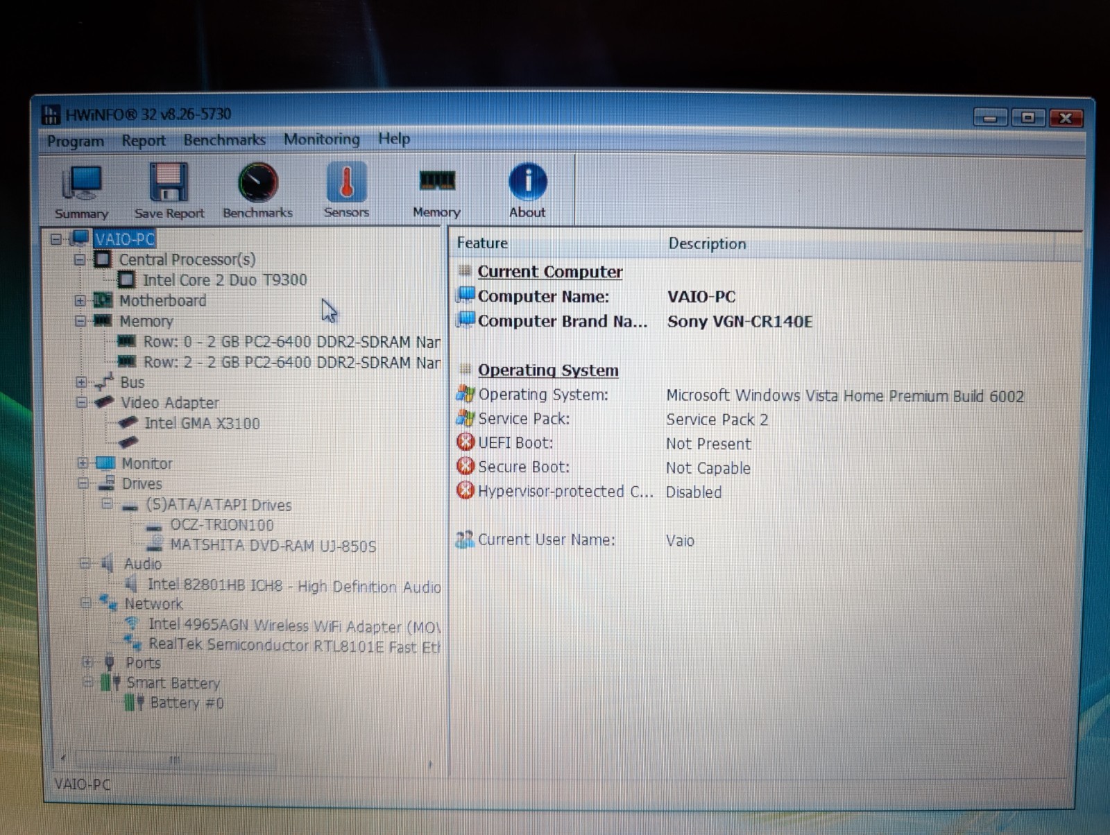Click the tree scrollbar left arrow
Screen dimensions: 1110x835
point(63,759)
